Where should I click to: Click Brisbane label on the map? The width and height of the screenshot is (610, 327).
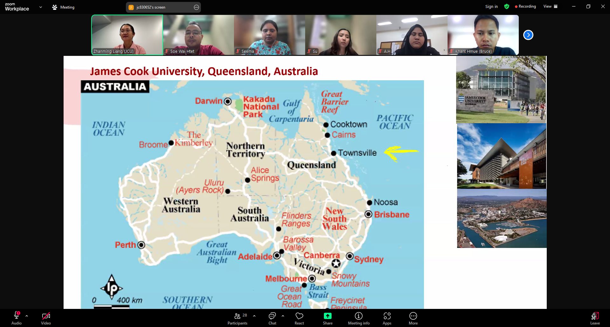(x=392, y=215)
